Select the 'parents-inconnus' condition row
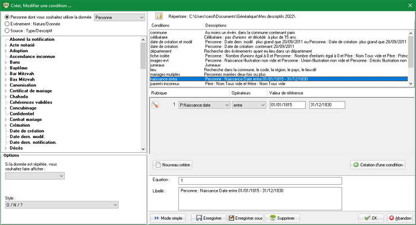 point(279,84)
